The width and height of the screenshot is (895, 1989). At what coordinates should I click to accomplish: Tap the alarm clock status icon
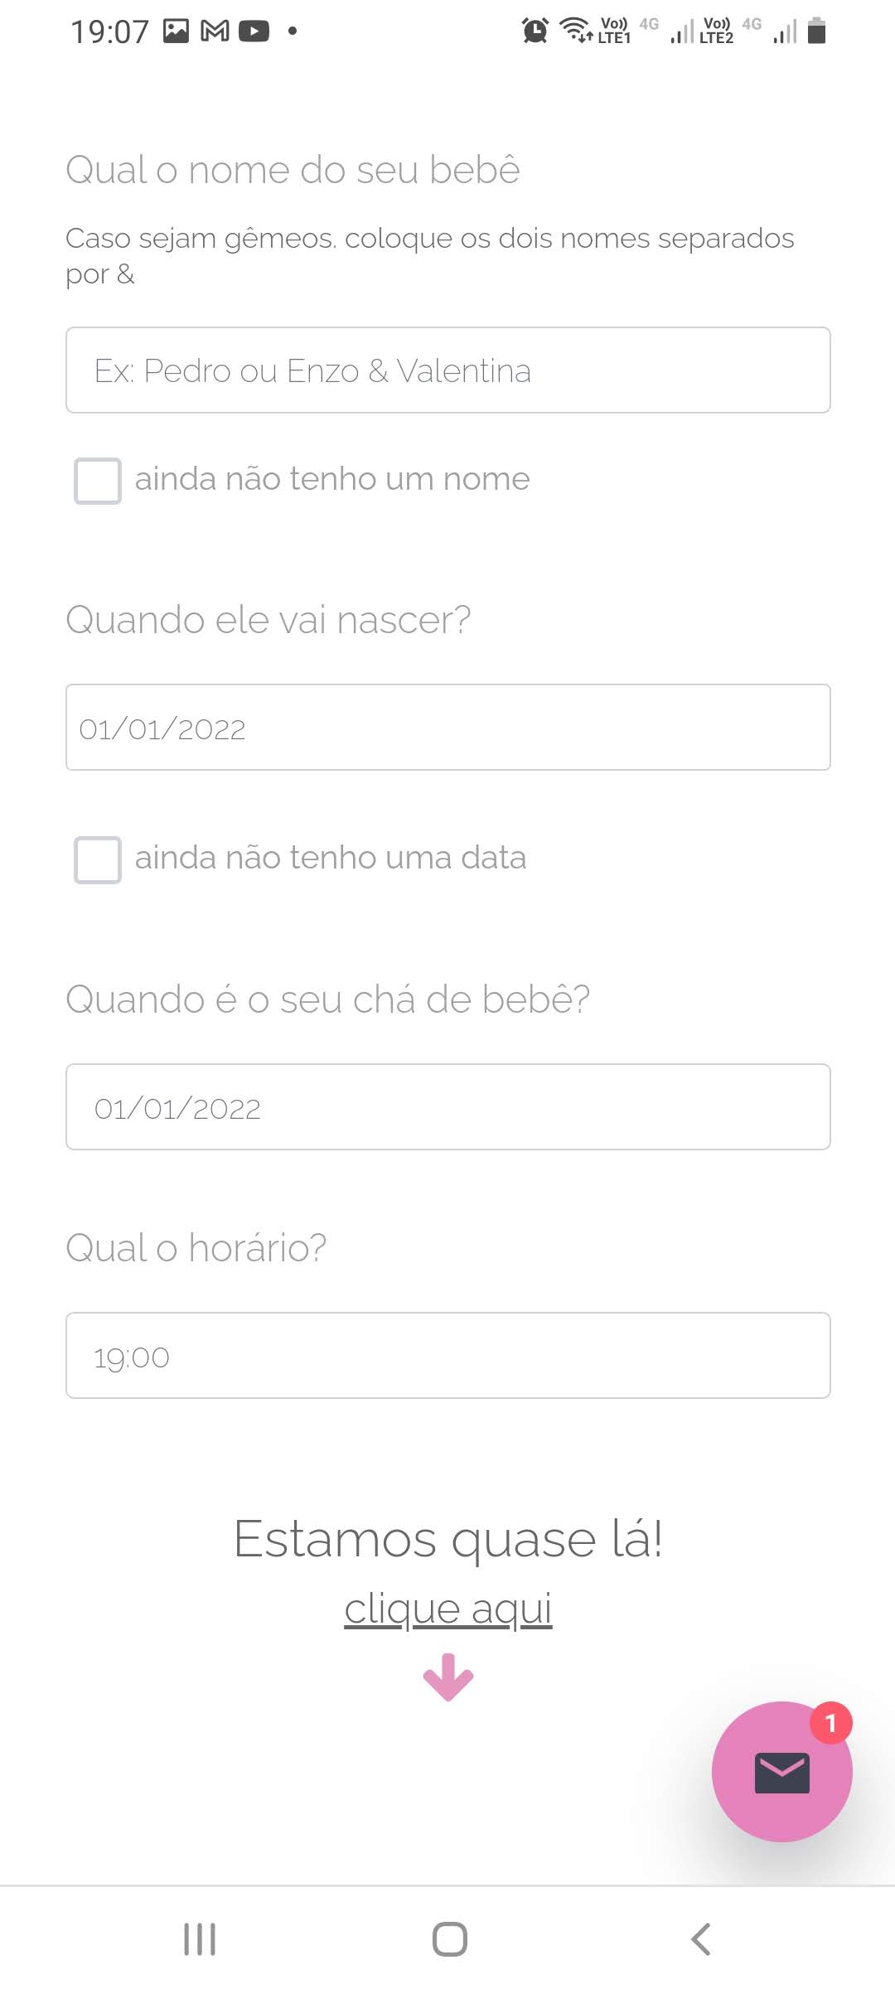click(535, 31)
